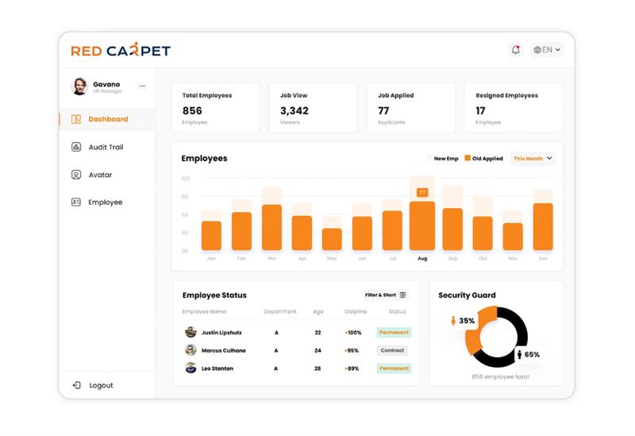Click the Employee sidebar icon
635x436 pixels.
[x=76, y=203]
